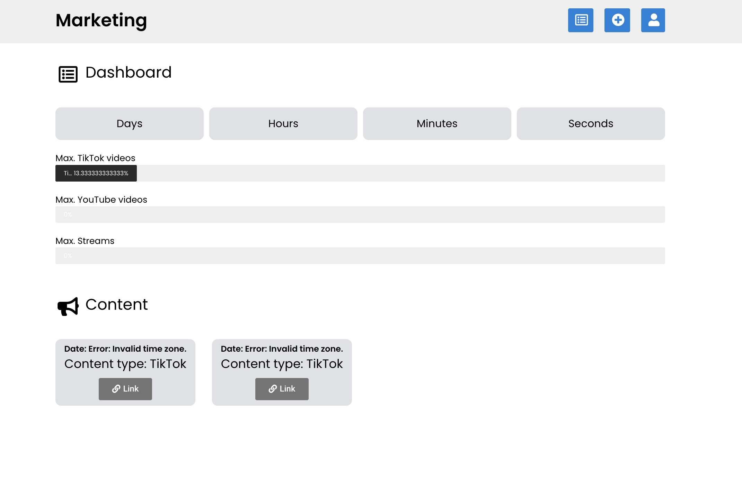
Task: Click chain icon in first card's Link button
Action: click(116, 389)
